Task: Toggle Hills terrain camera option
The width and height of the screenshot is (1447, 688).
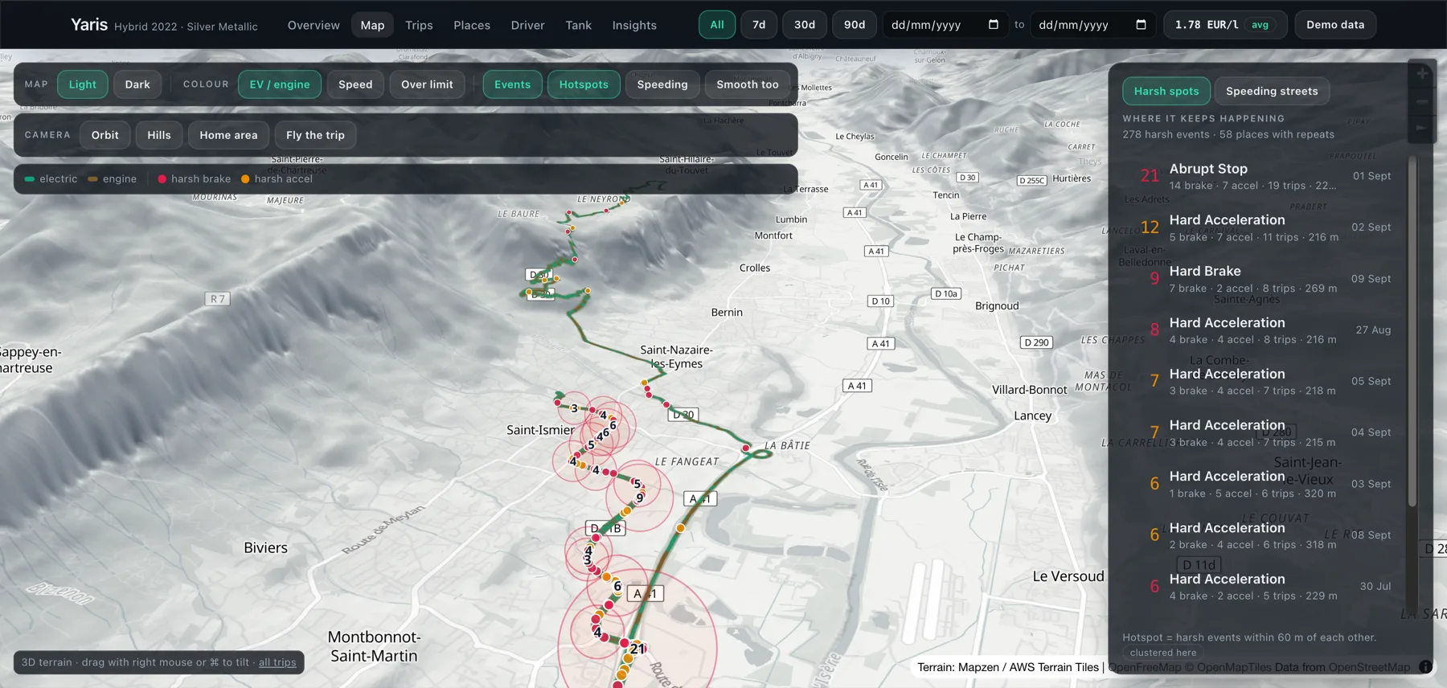Action: pyautogui.click(x=159, y=135)
